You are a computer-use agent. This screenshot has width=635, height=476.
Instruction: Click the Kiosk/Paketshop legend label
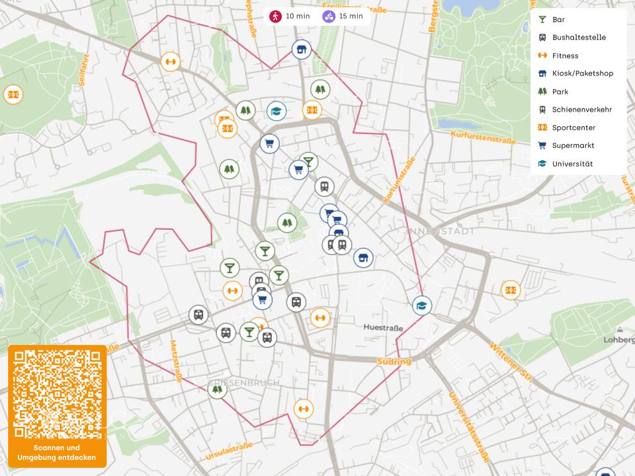[x=582, y=73]
